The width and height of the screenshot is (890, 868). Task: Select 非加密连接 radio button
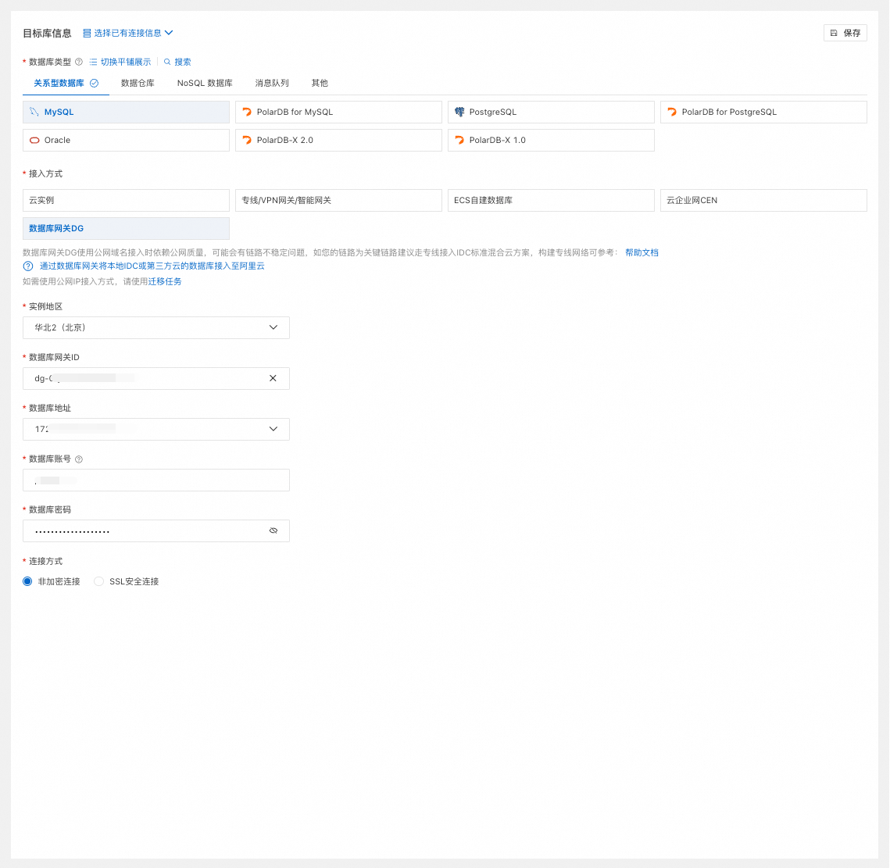click(27, 581)
